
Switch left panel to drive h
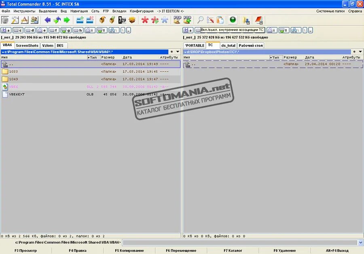point(78,30)
